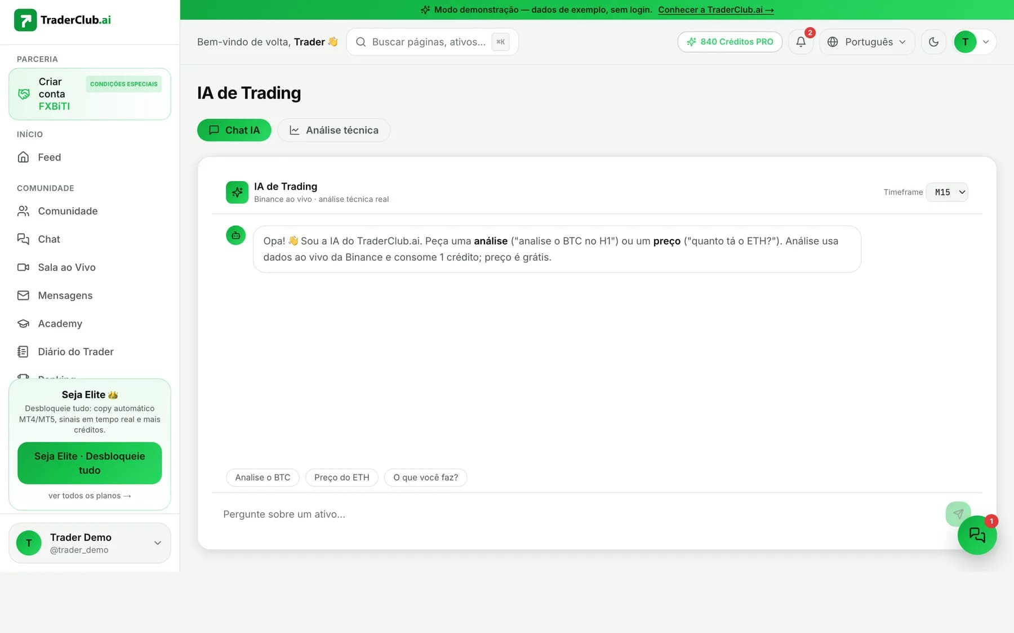The width and height of the screenshot is (1014, 633).
Task: Click the IA de Trading page title
Action: click(249, 93)
